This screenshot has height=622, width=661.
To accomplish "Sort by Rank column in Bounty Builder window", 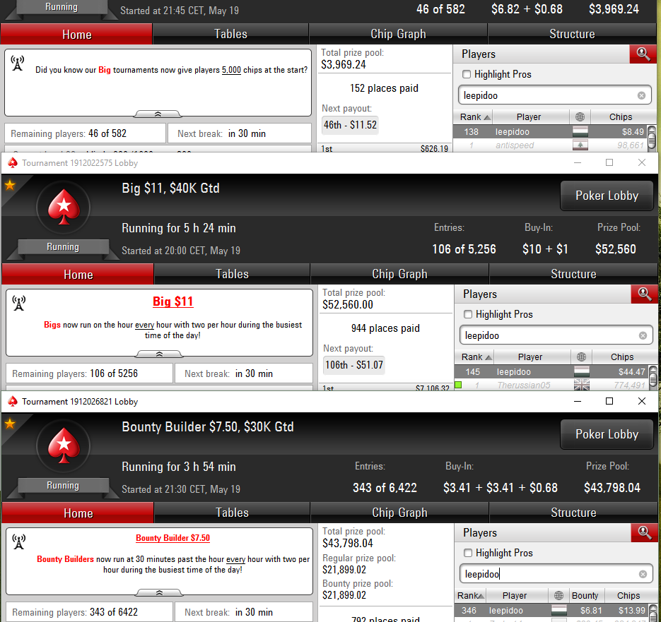I will 470,595.
